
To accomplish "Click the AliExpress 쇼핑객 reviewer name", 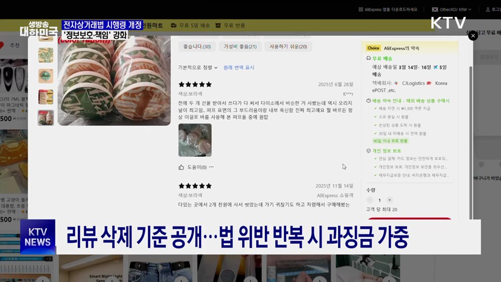I will click(x=335, y=195).
